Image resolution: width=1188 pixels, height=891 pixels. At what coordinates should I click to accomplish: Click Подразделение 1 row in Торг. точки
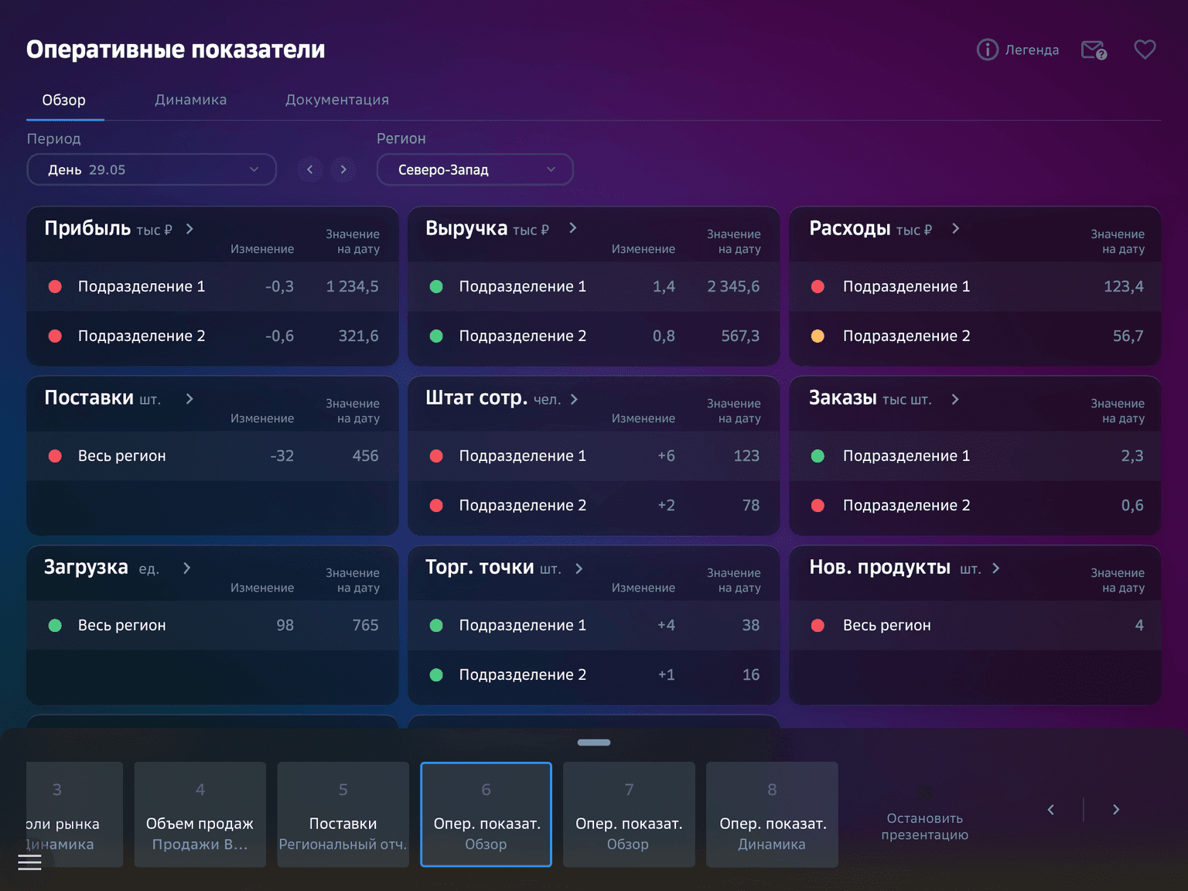(x=594, y=625)
